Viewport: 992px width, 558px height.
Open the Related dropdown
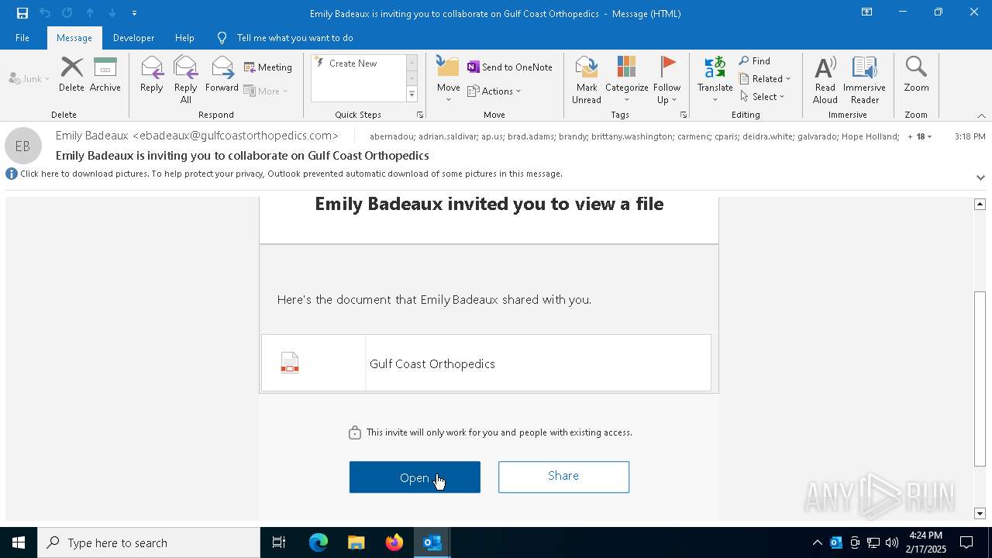click(x=765, y=79)
